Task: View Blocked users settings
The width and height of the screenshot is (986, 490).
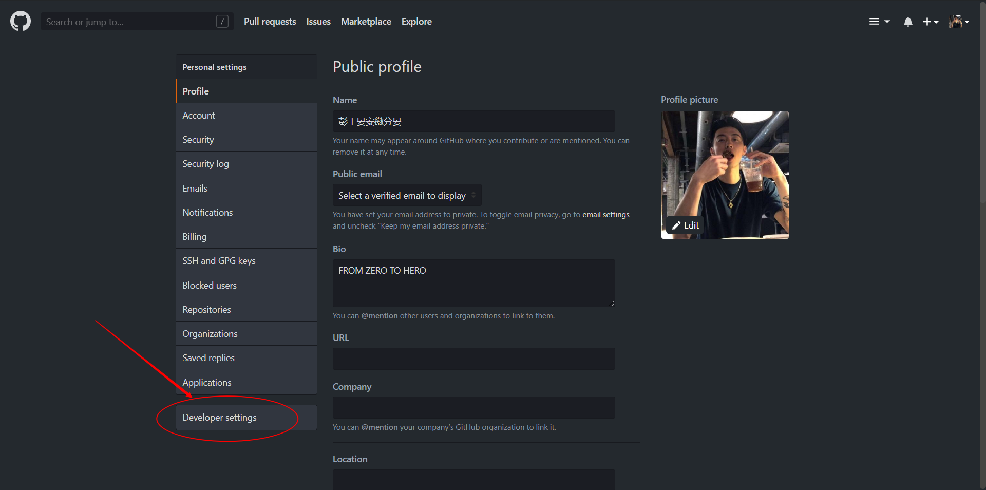Action: pos(246,286)
